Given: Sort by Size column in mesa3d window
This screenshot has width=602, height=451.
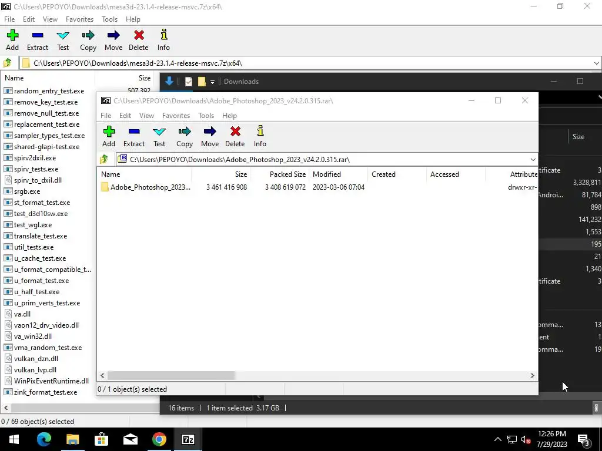Looking at the screenshot, I should [x=125, y=78].
